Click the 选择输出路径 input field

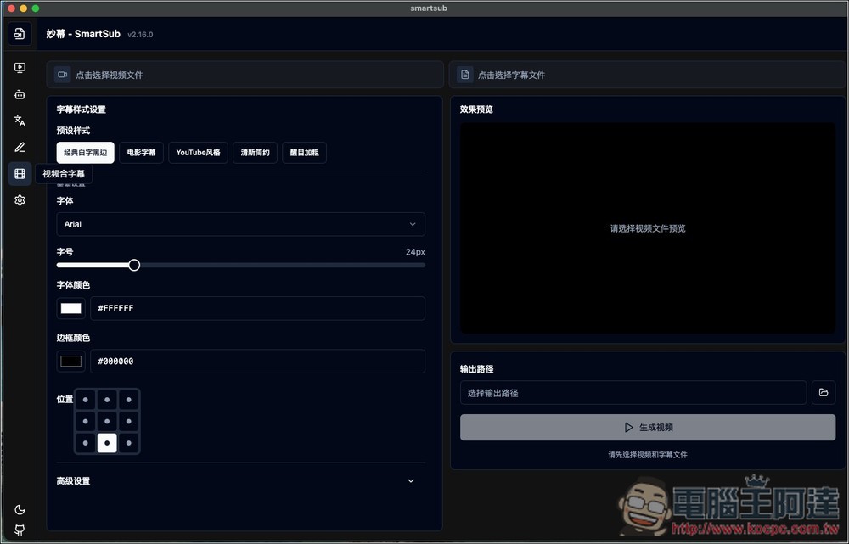633,392
